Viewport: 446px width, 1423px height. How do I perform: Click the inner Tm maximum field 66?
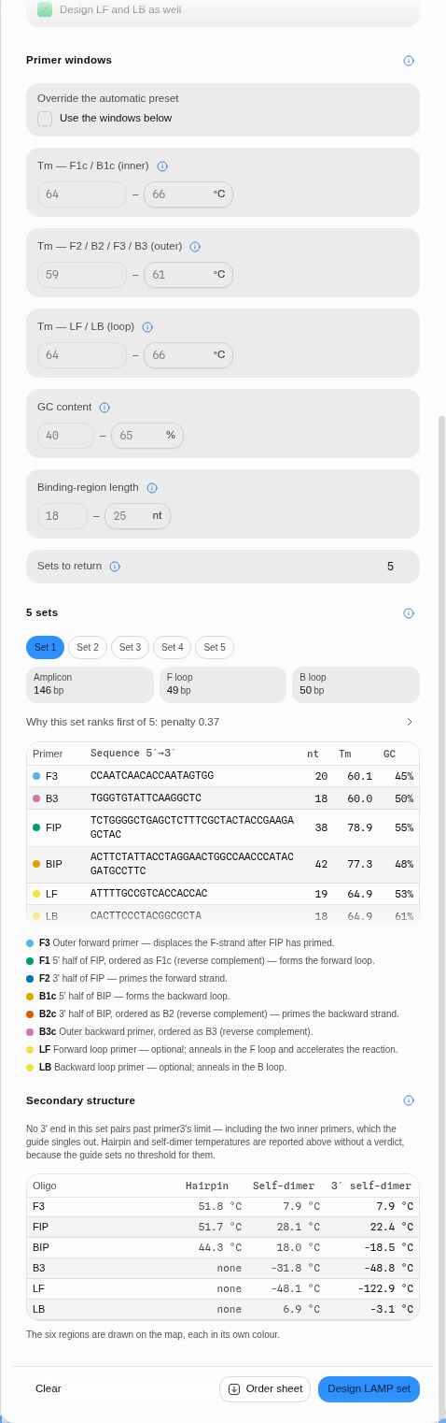tap(188, 194)
